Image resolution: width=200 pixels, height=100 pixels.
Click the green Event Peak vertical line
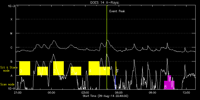click(x=107, y=47)
